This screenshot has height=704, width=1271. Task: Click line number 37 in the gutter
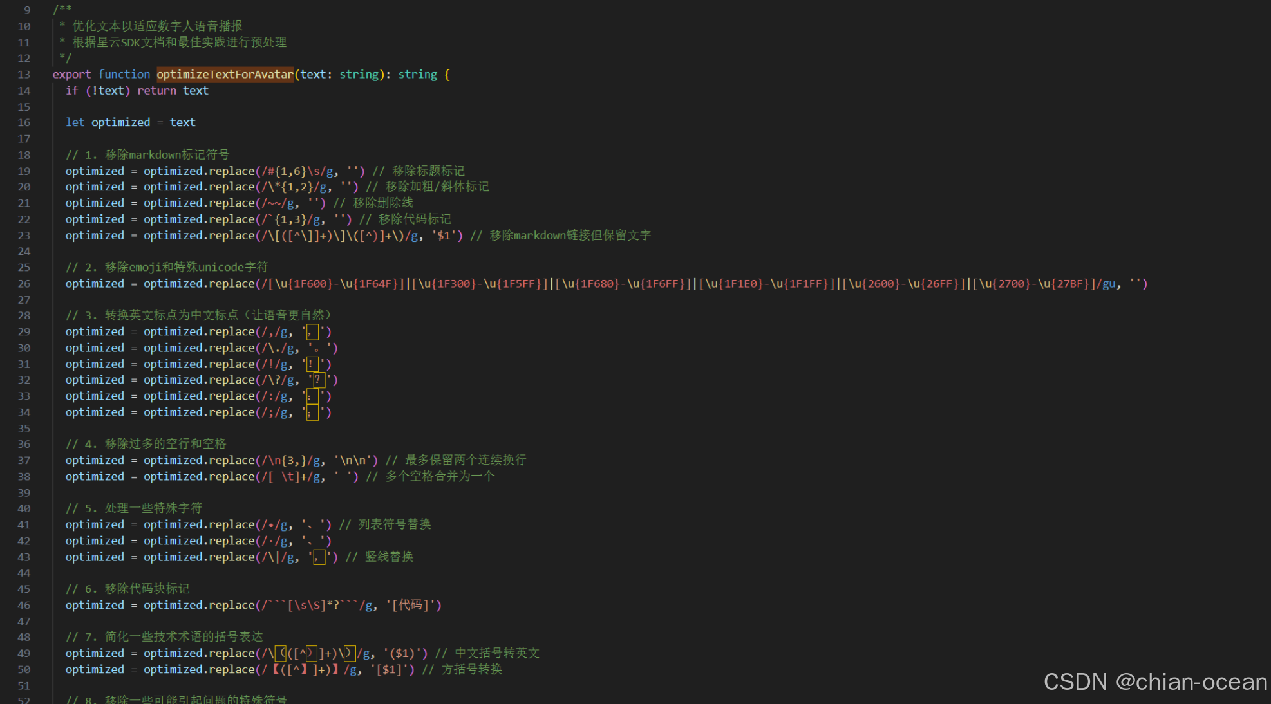click(24, 460)
